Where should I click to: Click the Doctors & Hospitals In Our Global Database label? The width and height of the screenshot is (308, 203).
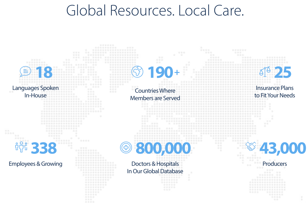tap(155, 167)
